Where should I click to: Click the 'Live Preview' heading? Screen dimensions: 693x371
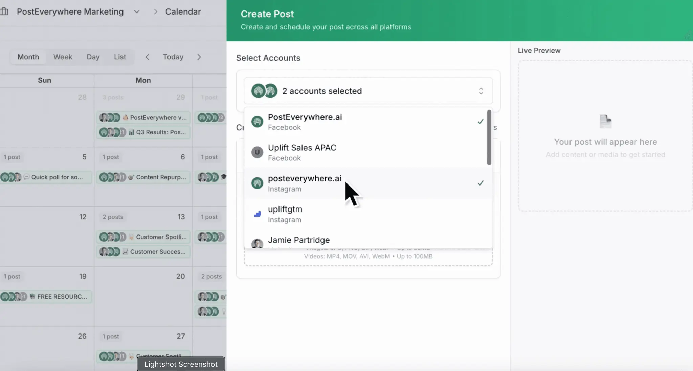pyautogui.click(x=539, y=50)
